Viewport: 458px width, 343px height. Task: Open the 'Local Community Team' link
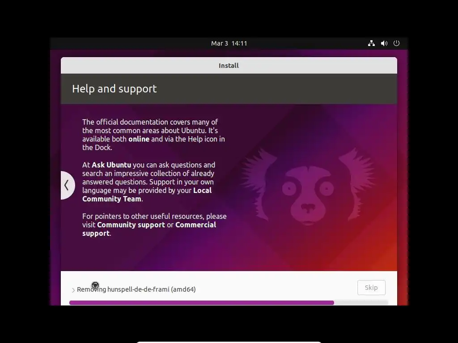coord(147,195)
